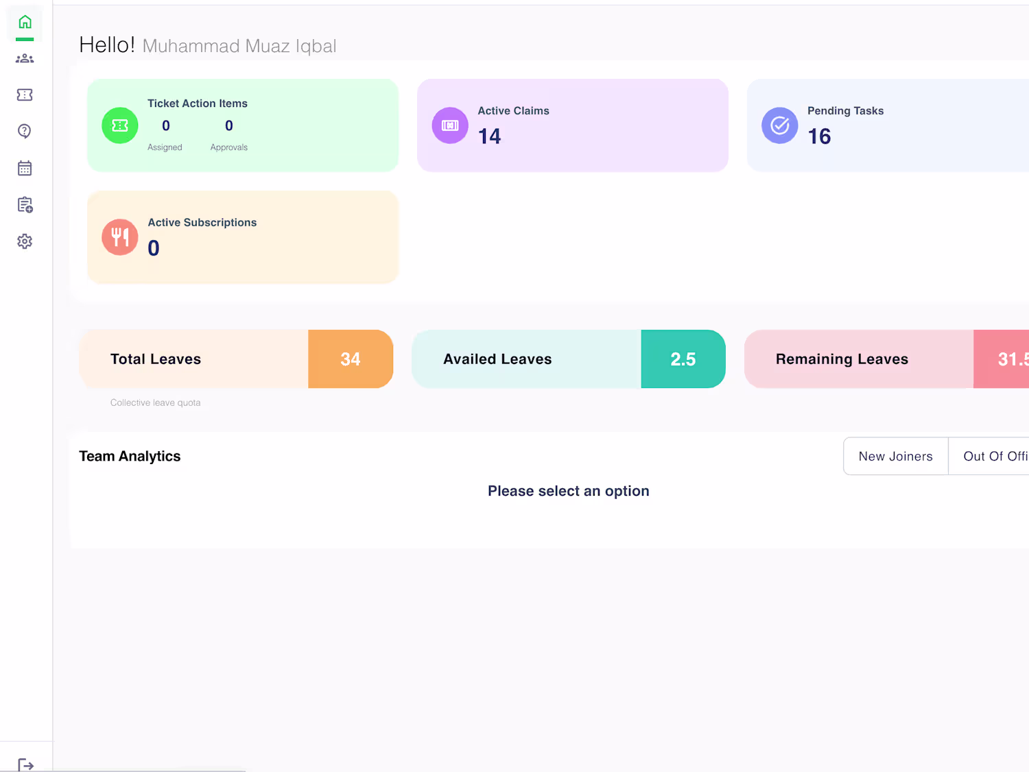The height and width of the screenshot is (772, 1029).
Task: Click the fork and knife subscriptions icon
Action: pyautogui.click(x=120, y=237)
